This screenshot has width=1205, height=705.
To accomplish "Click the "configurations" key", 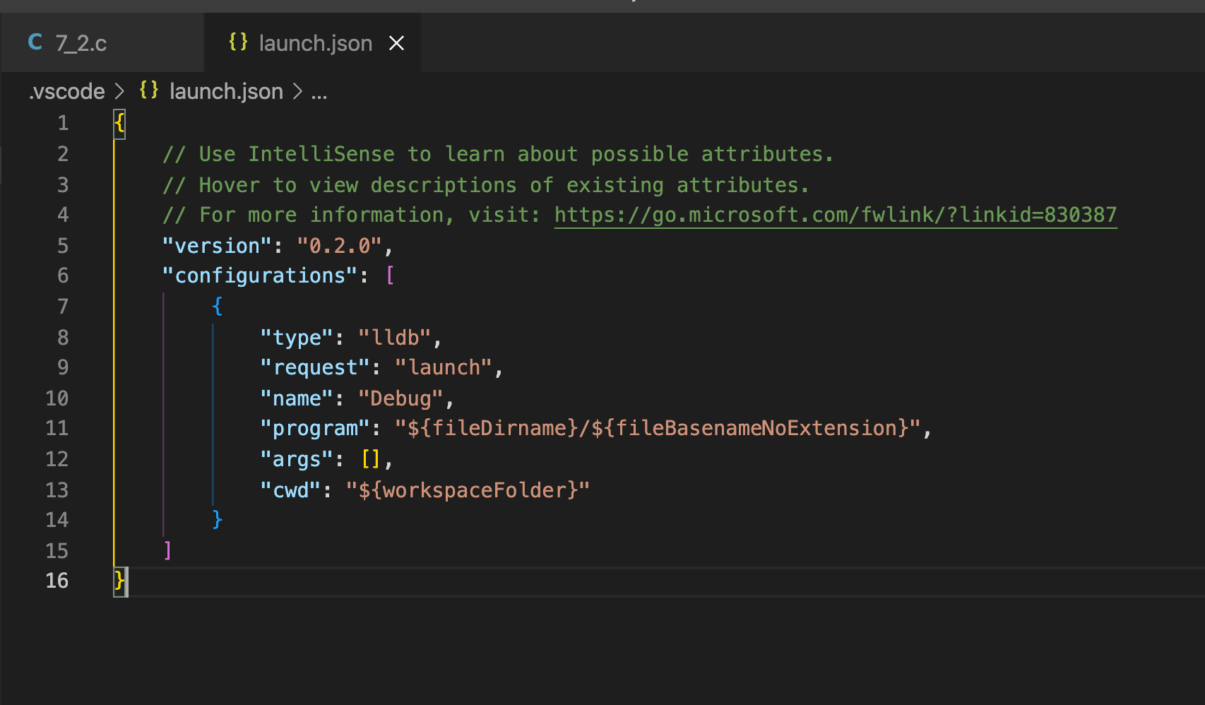I will pos(259,276).
